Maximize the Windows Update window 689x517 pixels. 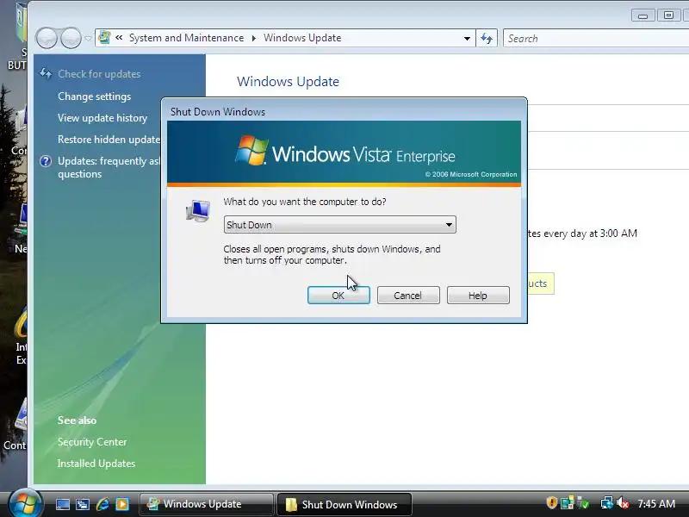[x=668, y=16]
